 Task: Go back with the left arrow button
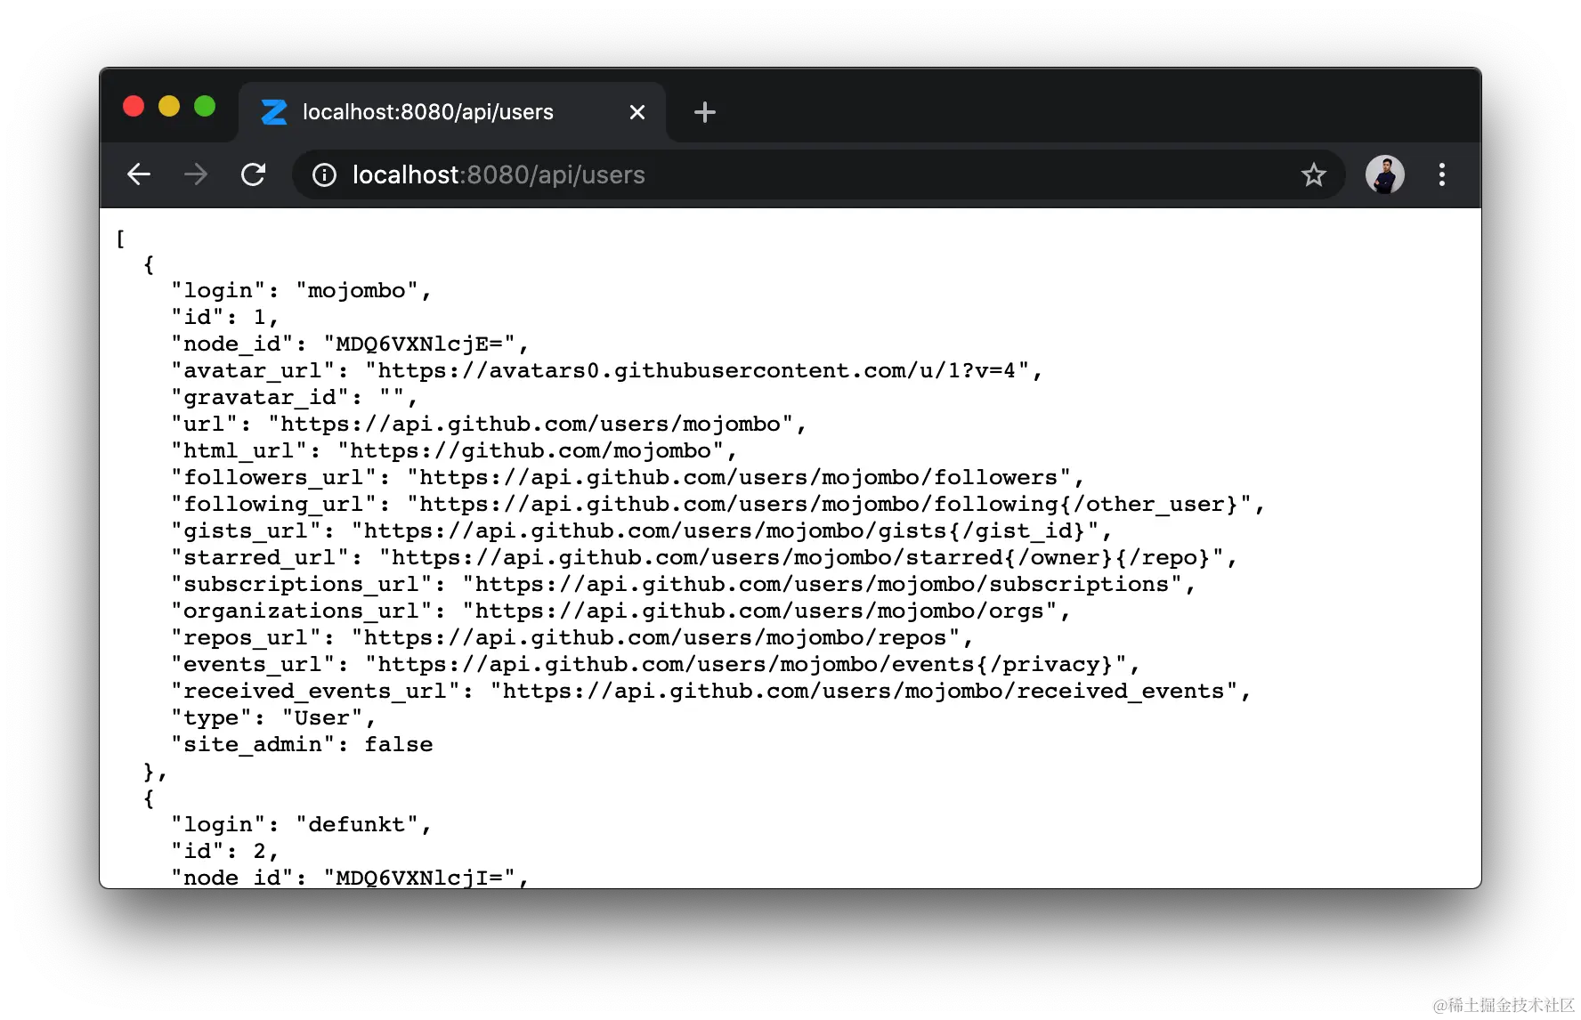[x=139, y=174]
